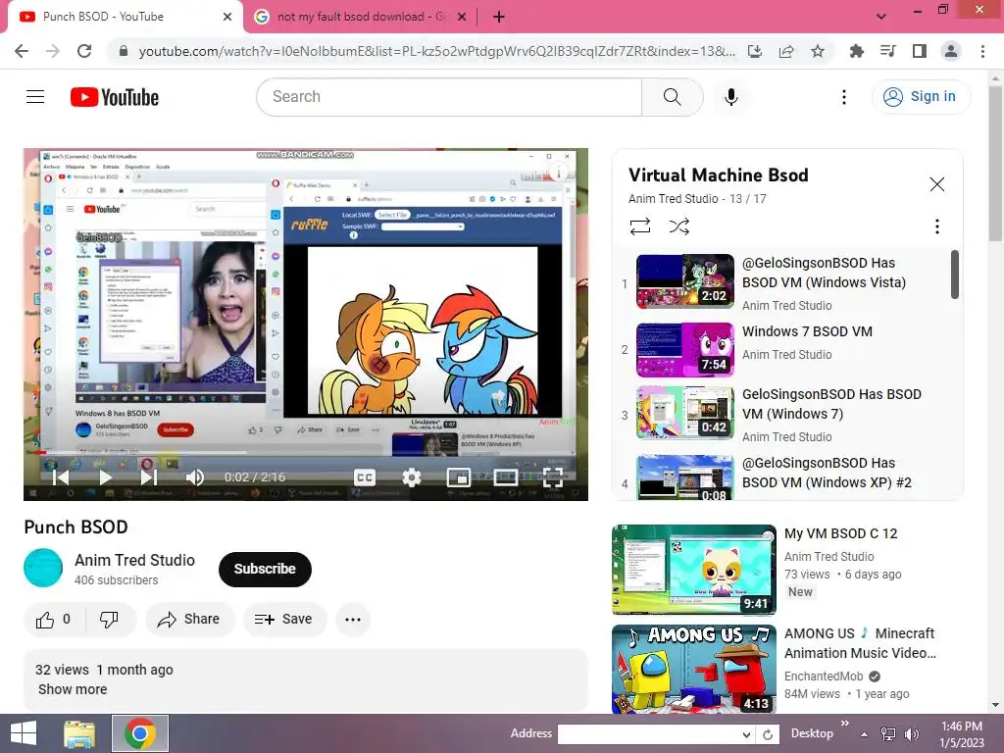The height and width of the screenshot is (753, 1004).
Task: Save the video to a playlist
Action: coord(283,620)
